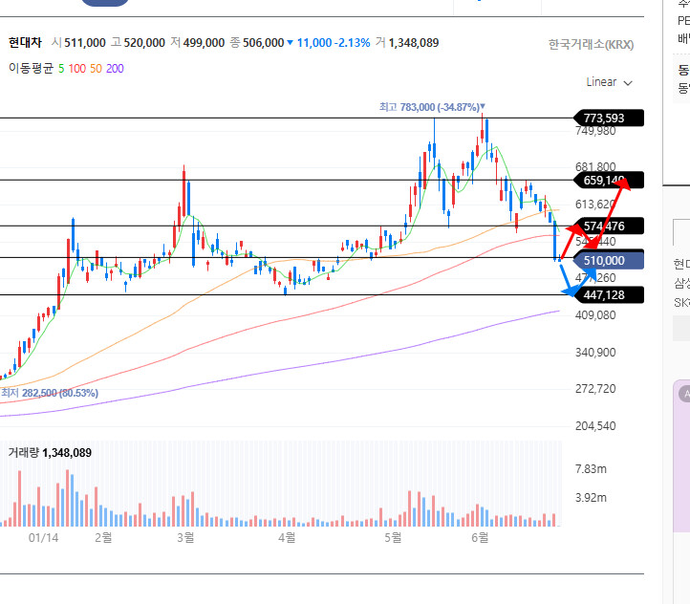690x604 pixels.
Task: Click the 최저 282,500 low marker
Action: pos(50,393)
